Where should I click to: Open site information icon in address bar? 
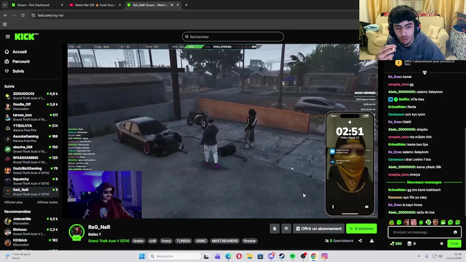click(x=33, y=15)
